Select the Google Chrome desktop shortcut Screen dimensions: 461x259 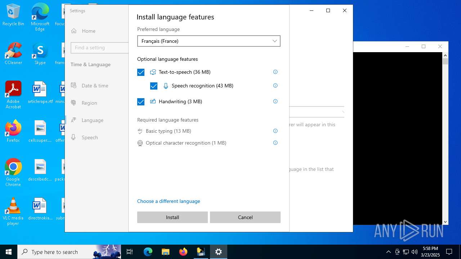[x=13, y=172]
